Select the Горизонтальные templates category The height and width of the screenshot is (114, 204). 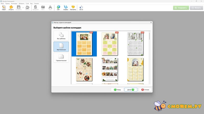coord(61,58)
